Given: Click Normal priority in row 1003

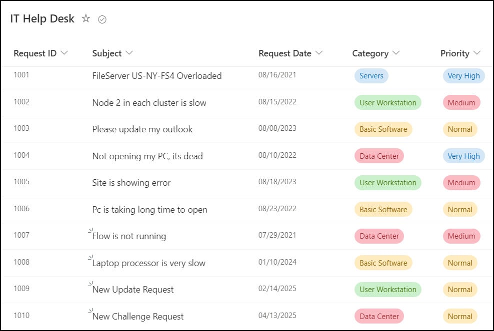Looking at the screenshot, I should (460, 129).
